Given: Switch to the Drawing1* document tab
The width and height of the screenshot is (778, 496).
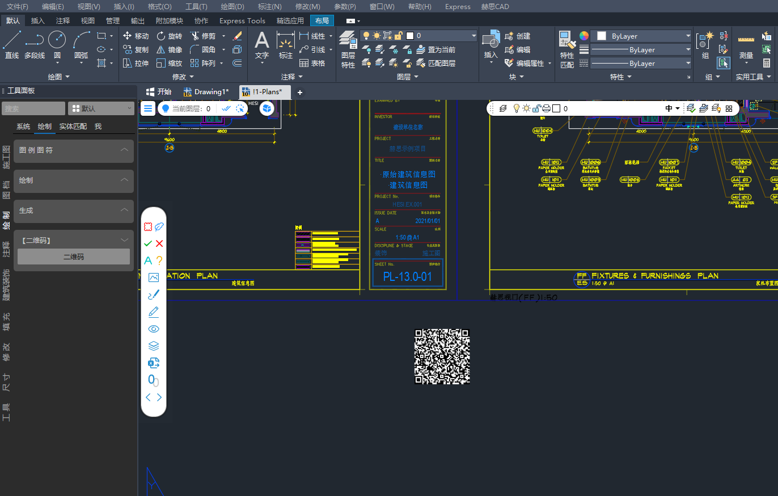Looking at the screenshot, I should pyautogui.click(x=206, y=91).
